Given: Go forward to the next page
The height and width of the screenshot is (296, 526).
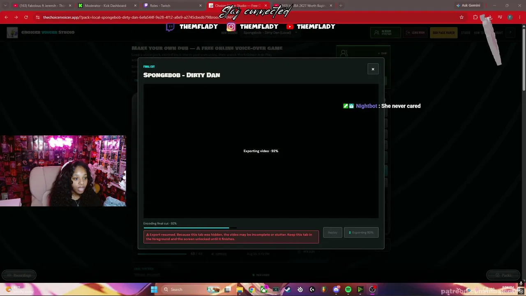Looking at the screenshot, I should [x=16, y=17].
